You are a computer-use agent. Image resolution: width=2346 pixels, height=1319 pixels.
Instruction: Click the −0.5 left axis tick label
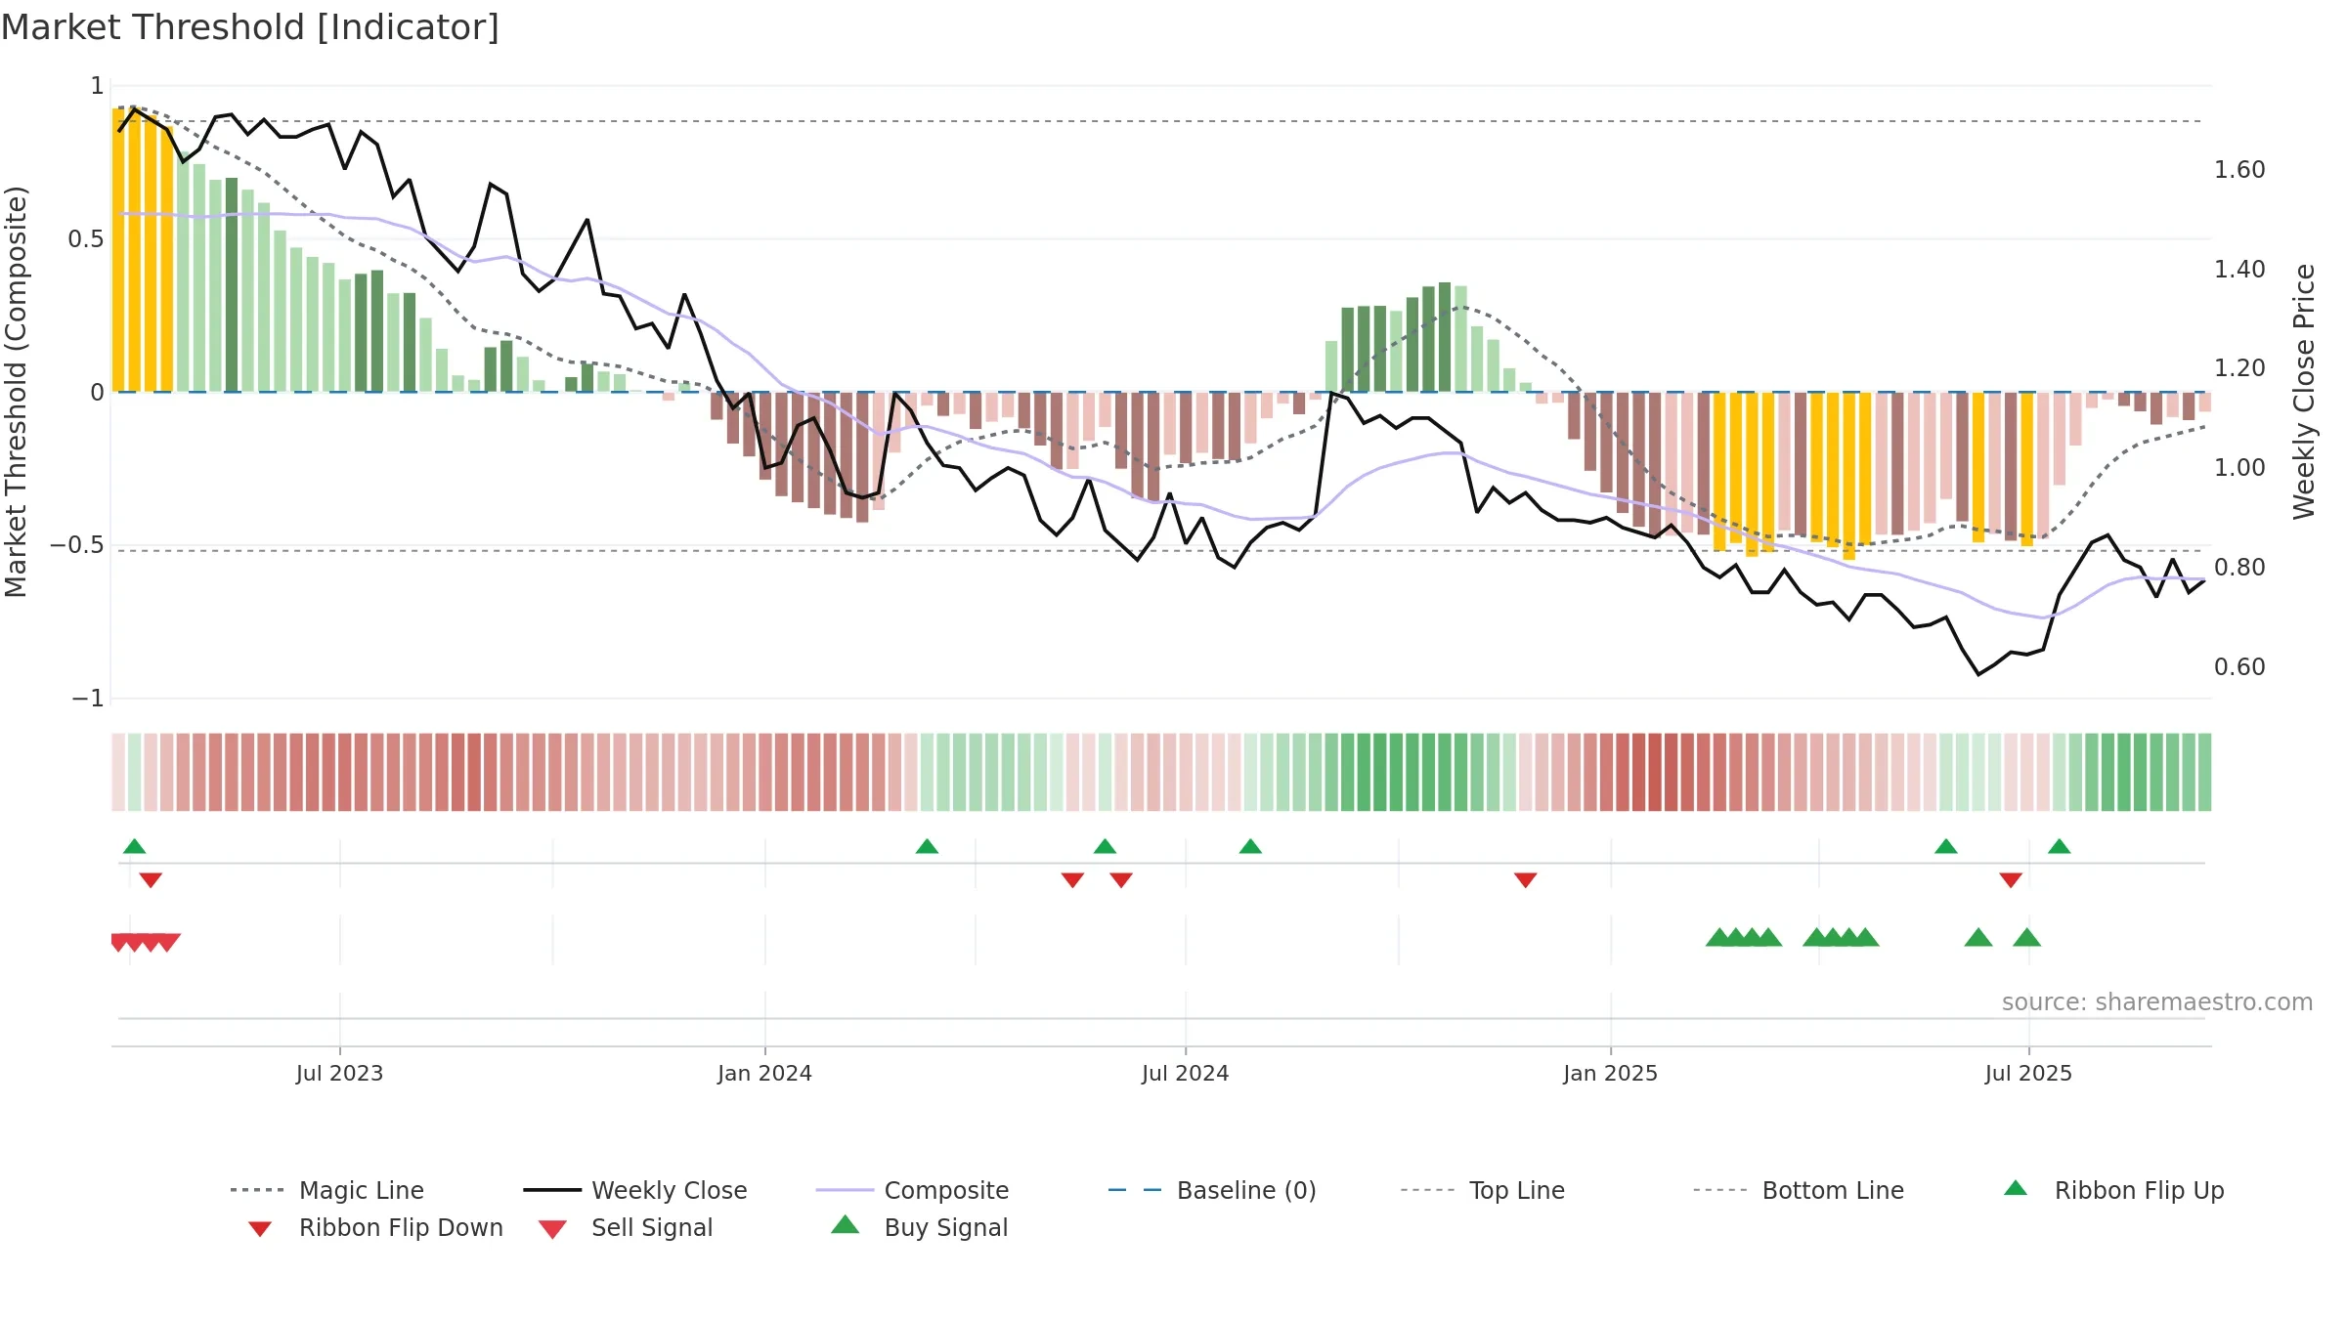[77, 545]
